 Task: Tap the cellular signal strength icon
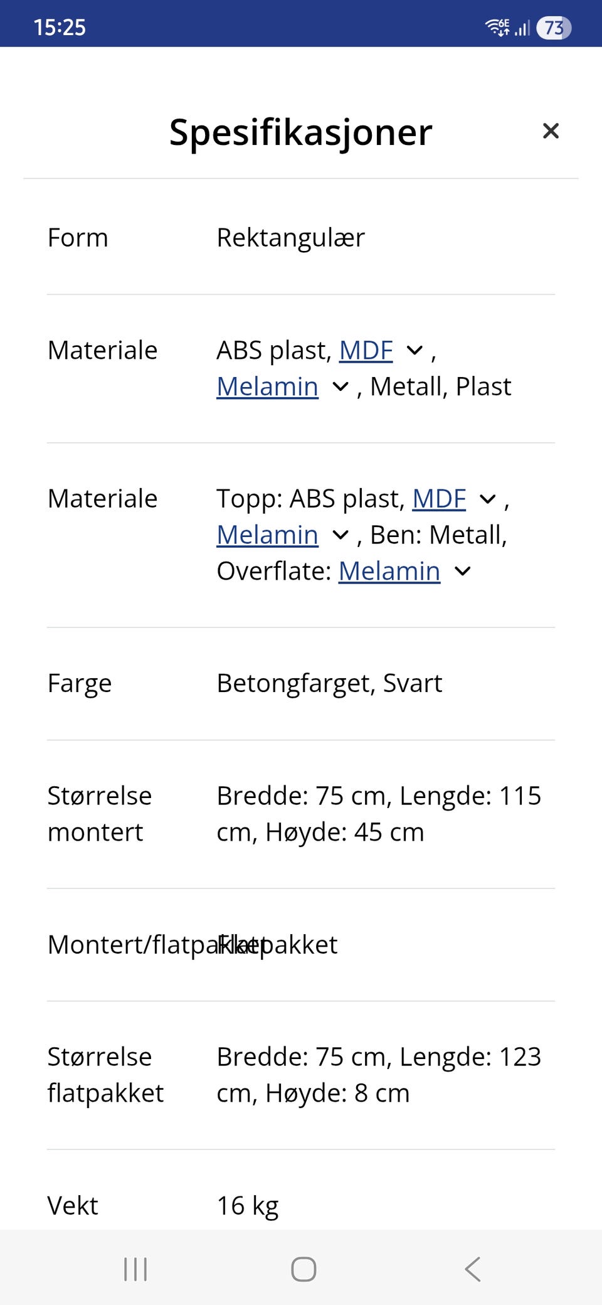click(522, 28)
